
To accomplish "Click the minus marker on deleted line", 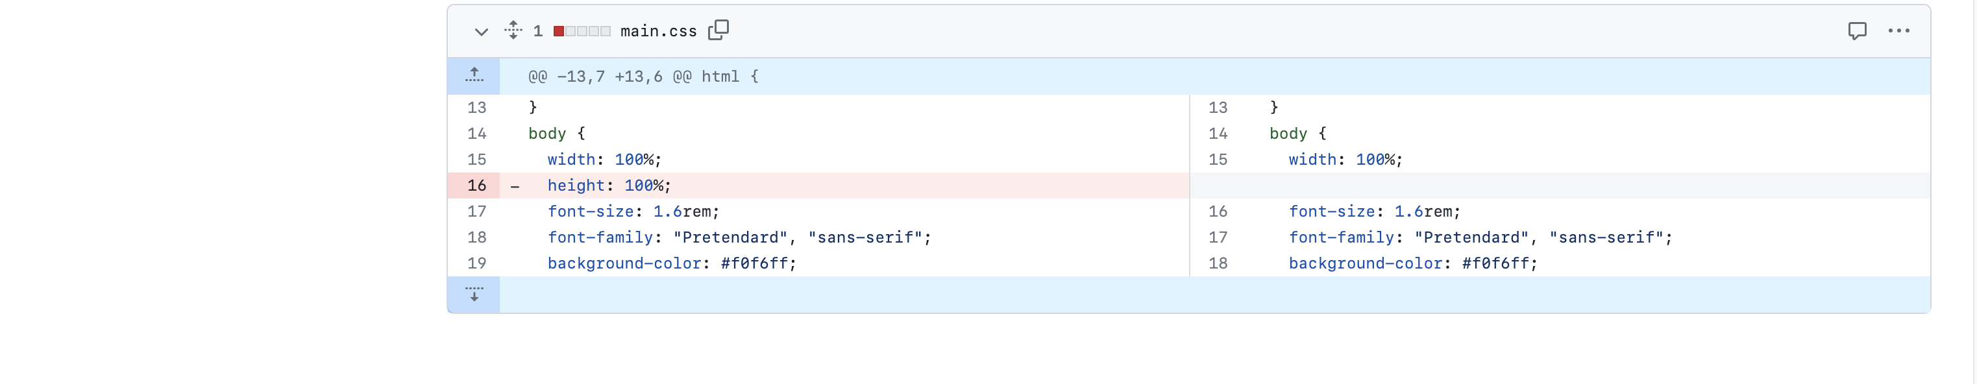I will pyautogui.click(x=515, y=186).
